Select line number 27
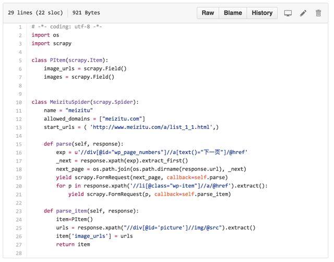 [19, 244]
